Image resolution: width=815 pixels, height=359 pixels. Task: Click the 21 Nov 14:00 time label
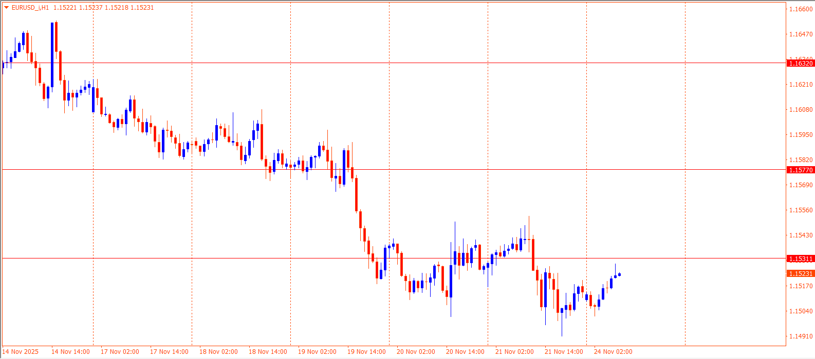click(x=564, y=352)
